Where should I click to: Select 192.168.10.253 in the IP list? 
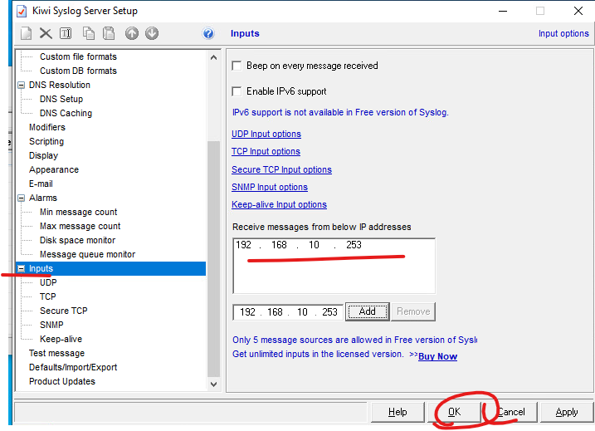click(x=299, y=245)
